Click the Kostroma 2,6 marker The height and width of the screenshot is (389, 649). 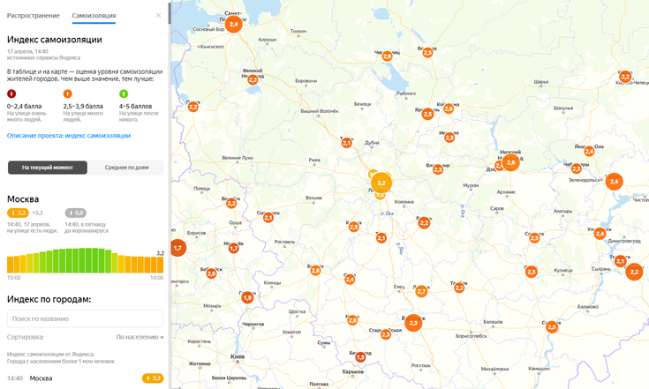point(449,108)
